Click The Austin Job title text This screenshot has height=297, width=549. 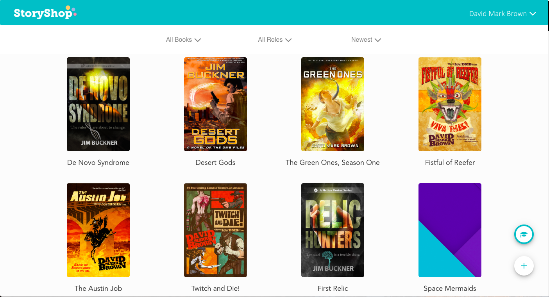tap(98, 288)
